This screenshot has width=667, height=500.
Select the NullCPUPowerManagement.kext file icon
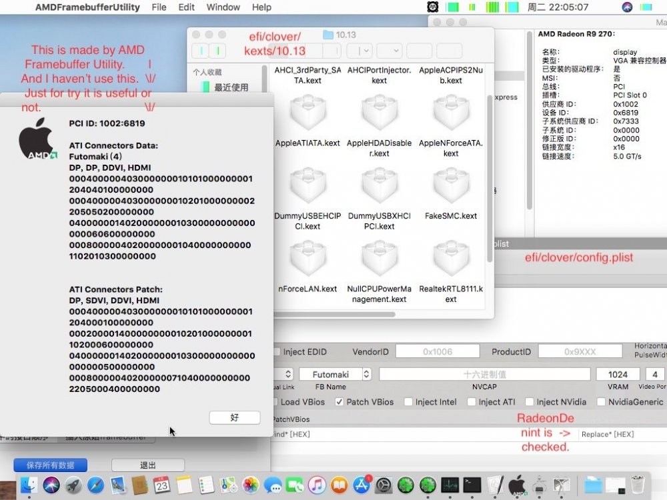click(x=379, y=259)
